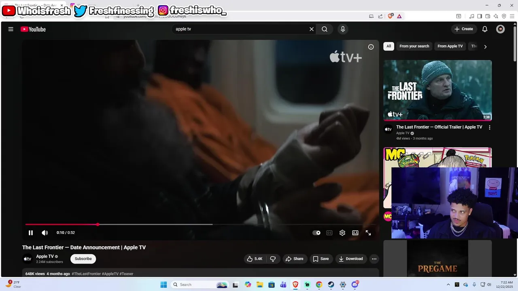
Task: Open options menu for Official Trailer video
Action: pyautogui.click(x=489, y=127)
